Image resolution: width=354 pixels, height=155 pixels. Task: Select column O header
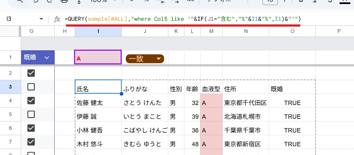(x=292, y=32)
